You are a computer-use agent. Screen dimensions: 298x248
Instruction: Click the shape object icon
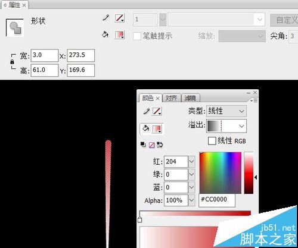15,27
